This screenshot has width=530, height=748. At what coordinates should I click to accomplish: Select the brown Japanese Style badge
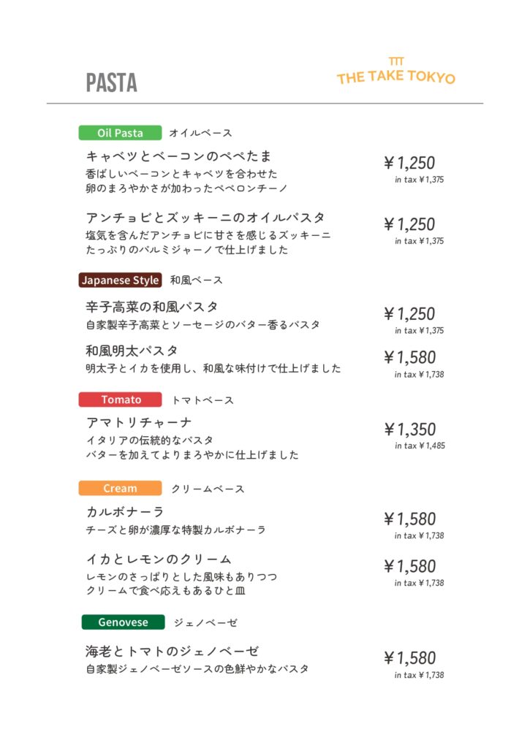coord(120,280)
